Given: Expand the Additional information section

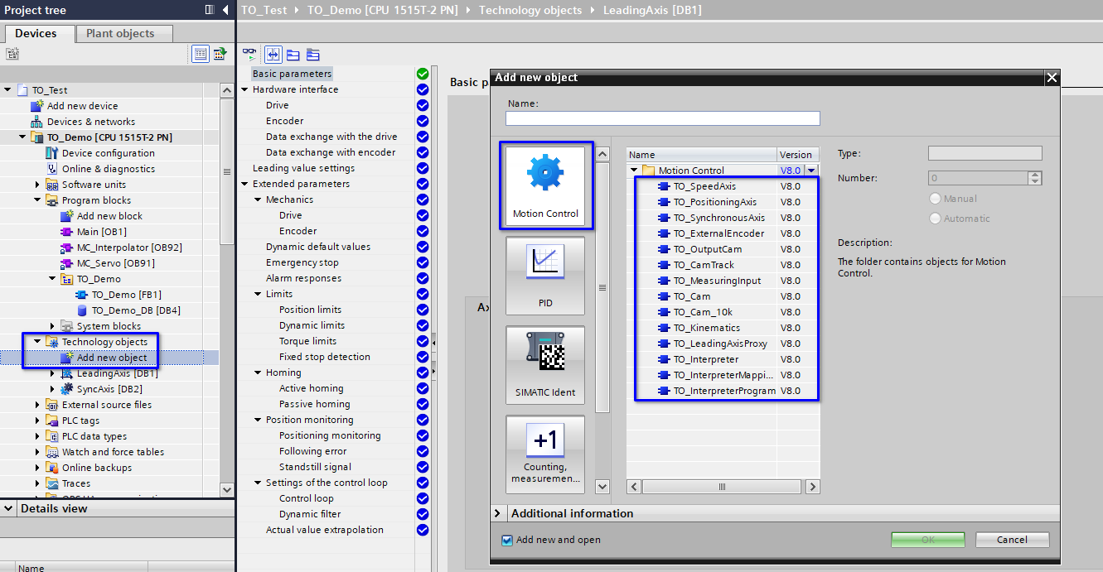Looking at the screenshot, I should coord(497,513).
